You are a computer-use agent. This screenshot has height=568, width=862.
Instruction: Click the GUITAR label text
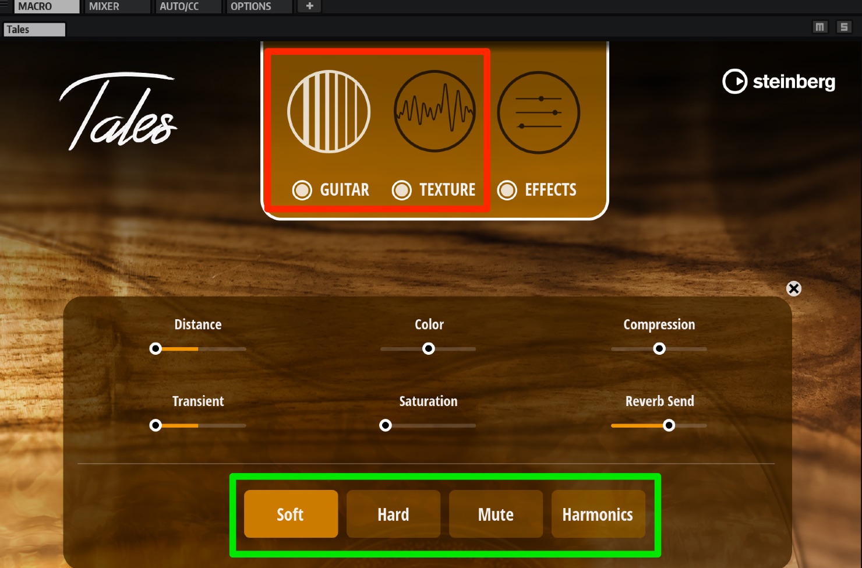pyautogui.click(x=344, y=190)
